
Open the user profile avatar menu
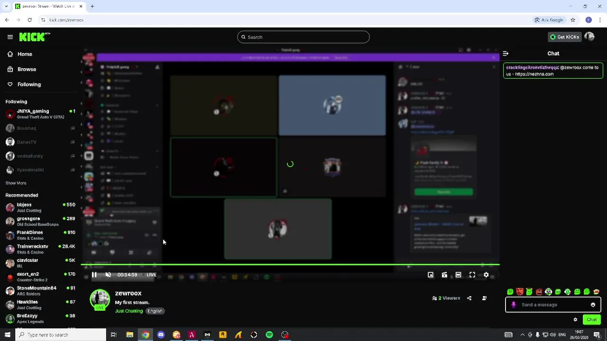pyautogui.click(x=589, y=37)
